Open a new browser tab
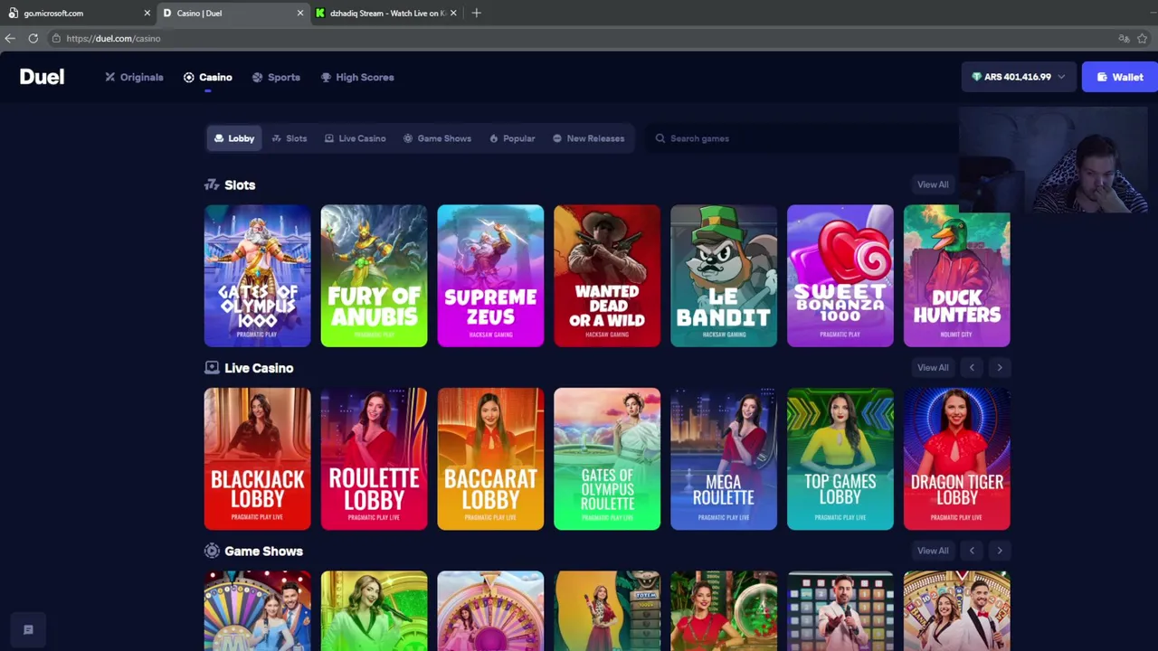 (476, 13)
